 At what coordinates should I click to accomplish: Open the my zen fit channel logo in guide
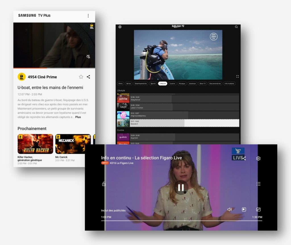pyautogui.click(x=123, y=123)
